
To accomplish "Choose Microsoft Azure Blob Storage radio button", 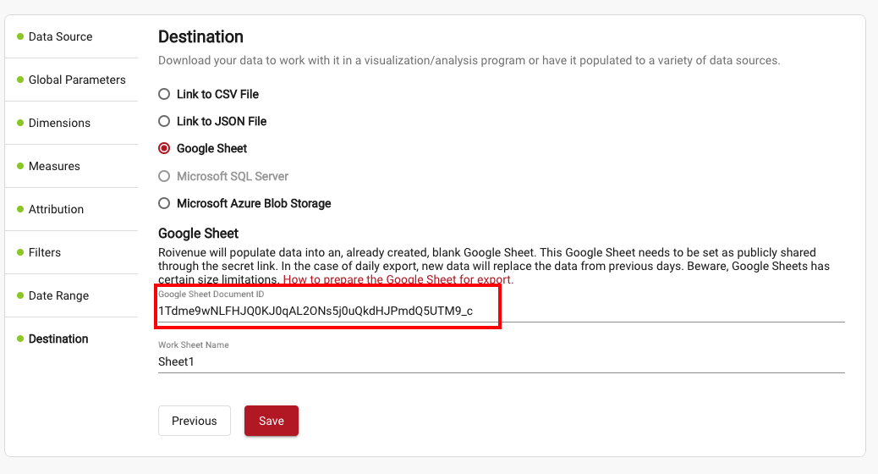I will click(x=164, y=203).
